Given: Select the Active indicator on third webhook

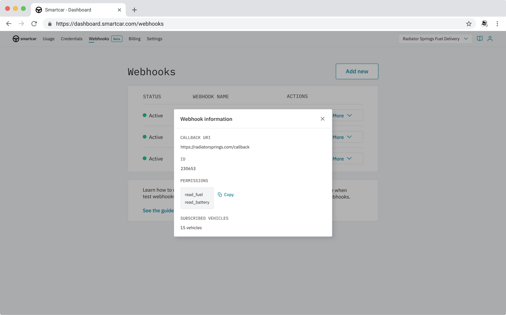Looking at the screenshot, I should click(144, 158).
